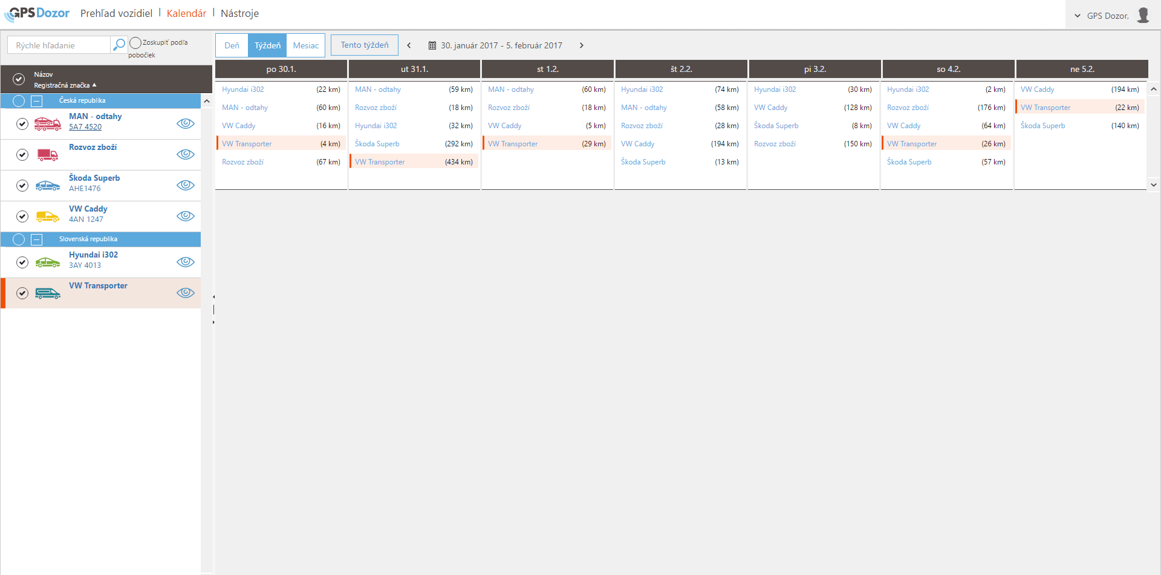Focus the Rýchle hľadanie search field
This screenshot has width=1161, height=575.
[x=59, y=45]
